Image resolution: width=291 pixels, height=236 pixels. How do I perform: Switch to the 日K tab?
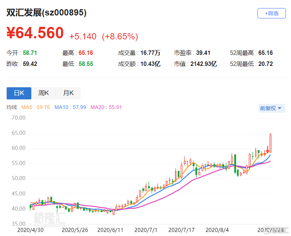(x=19, y=93)
